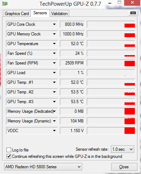Enable the Log to file checkbox
141x174 pixels.
[9, 150]
